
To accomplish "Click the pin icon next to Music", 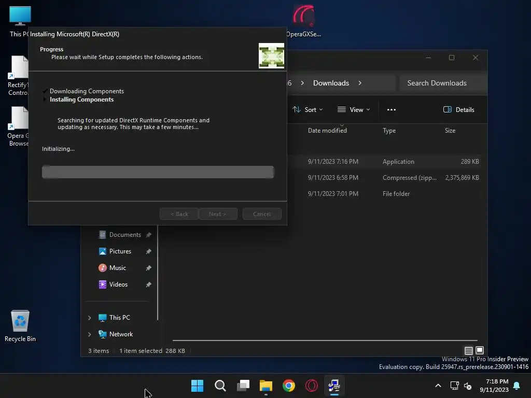I will (148, 268).
